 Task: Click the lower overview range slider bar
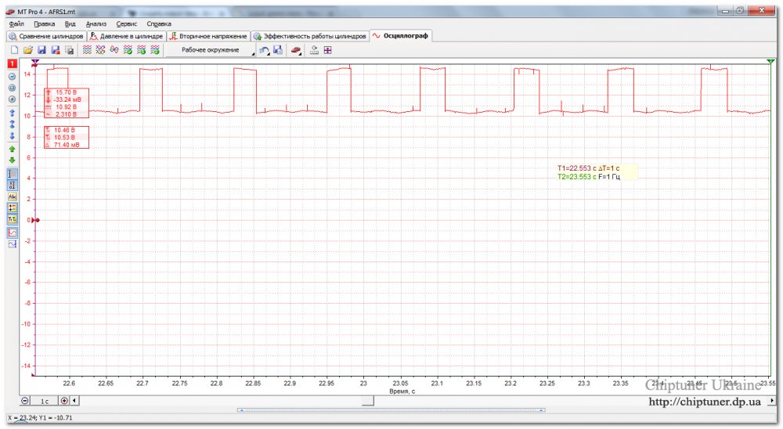pos(391,410)
